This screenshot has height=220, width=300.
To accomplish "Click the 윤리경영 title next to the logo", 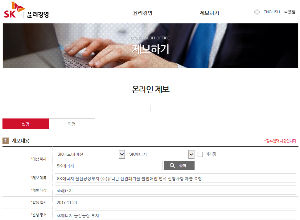I will point(38,14).
